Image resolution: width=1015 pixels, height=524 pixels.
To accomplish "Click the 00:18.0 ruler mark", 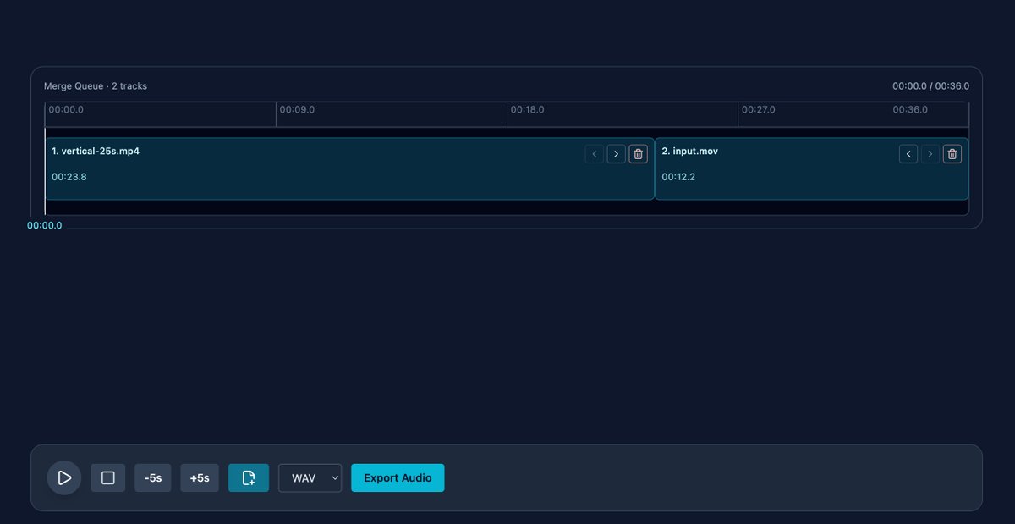I will click(x=527, y=110).
